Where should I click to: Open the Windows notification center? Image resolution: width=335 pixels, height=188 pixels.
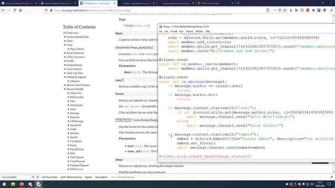pos(329,184)
